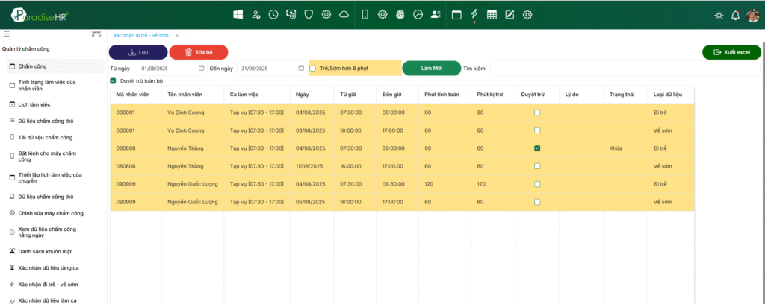Select Lịch làm việc in sidebar

[34, 104]
